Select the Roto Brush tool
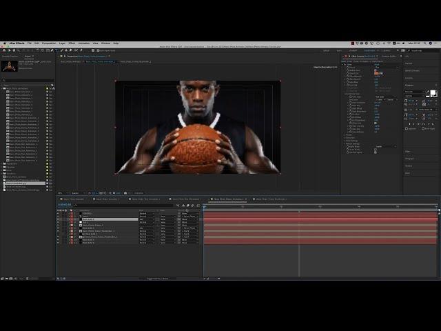This screenshot has width=441, height=331. click(x=76, y=50)
